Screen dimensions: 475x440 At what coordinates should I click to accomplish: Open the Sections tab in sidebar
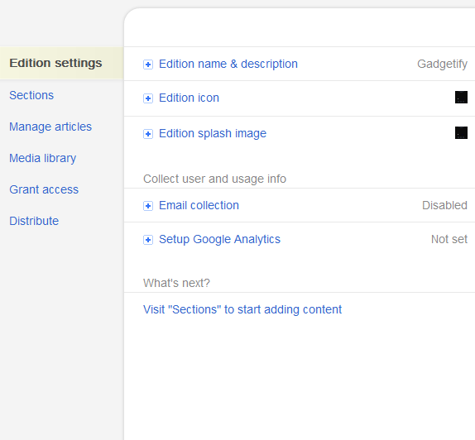point(31,95)
